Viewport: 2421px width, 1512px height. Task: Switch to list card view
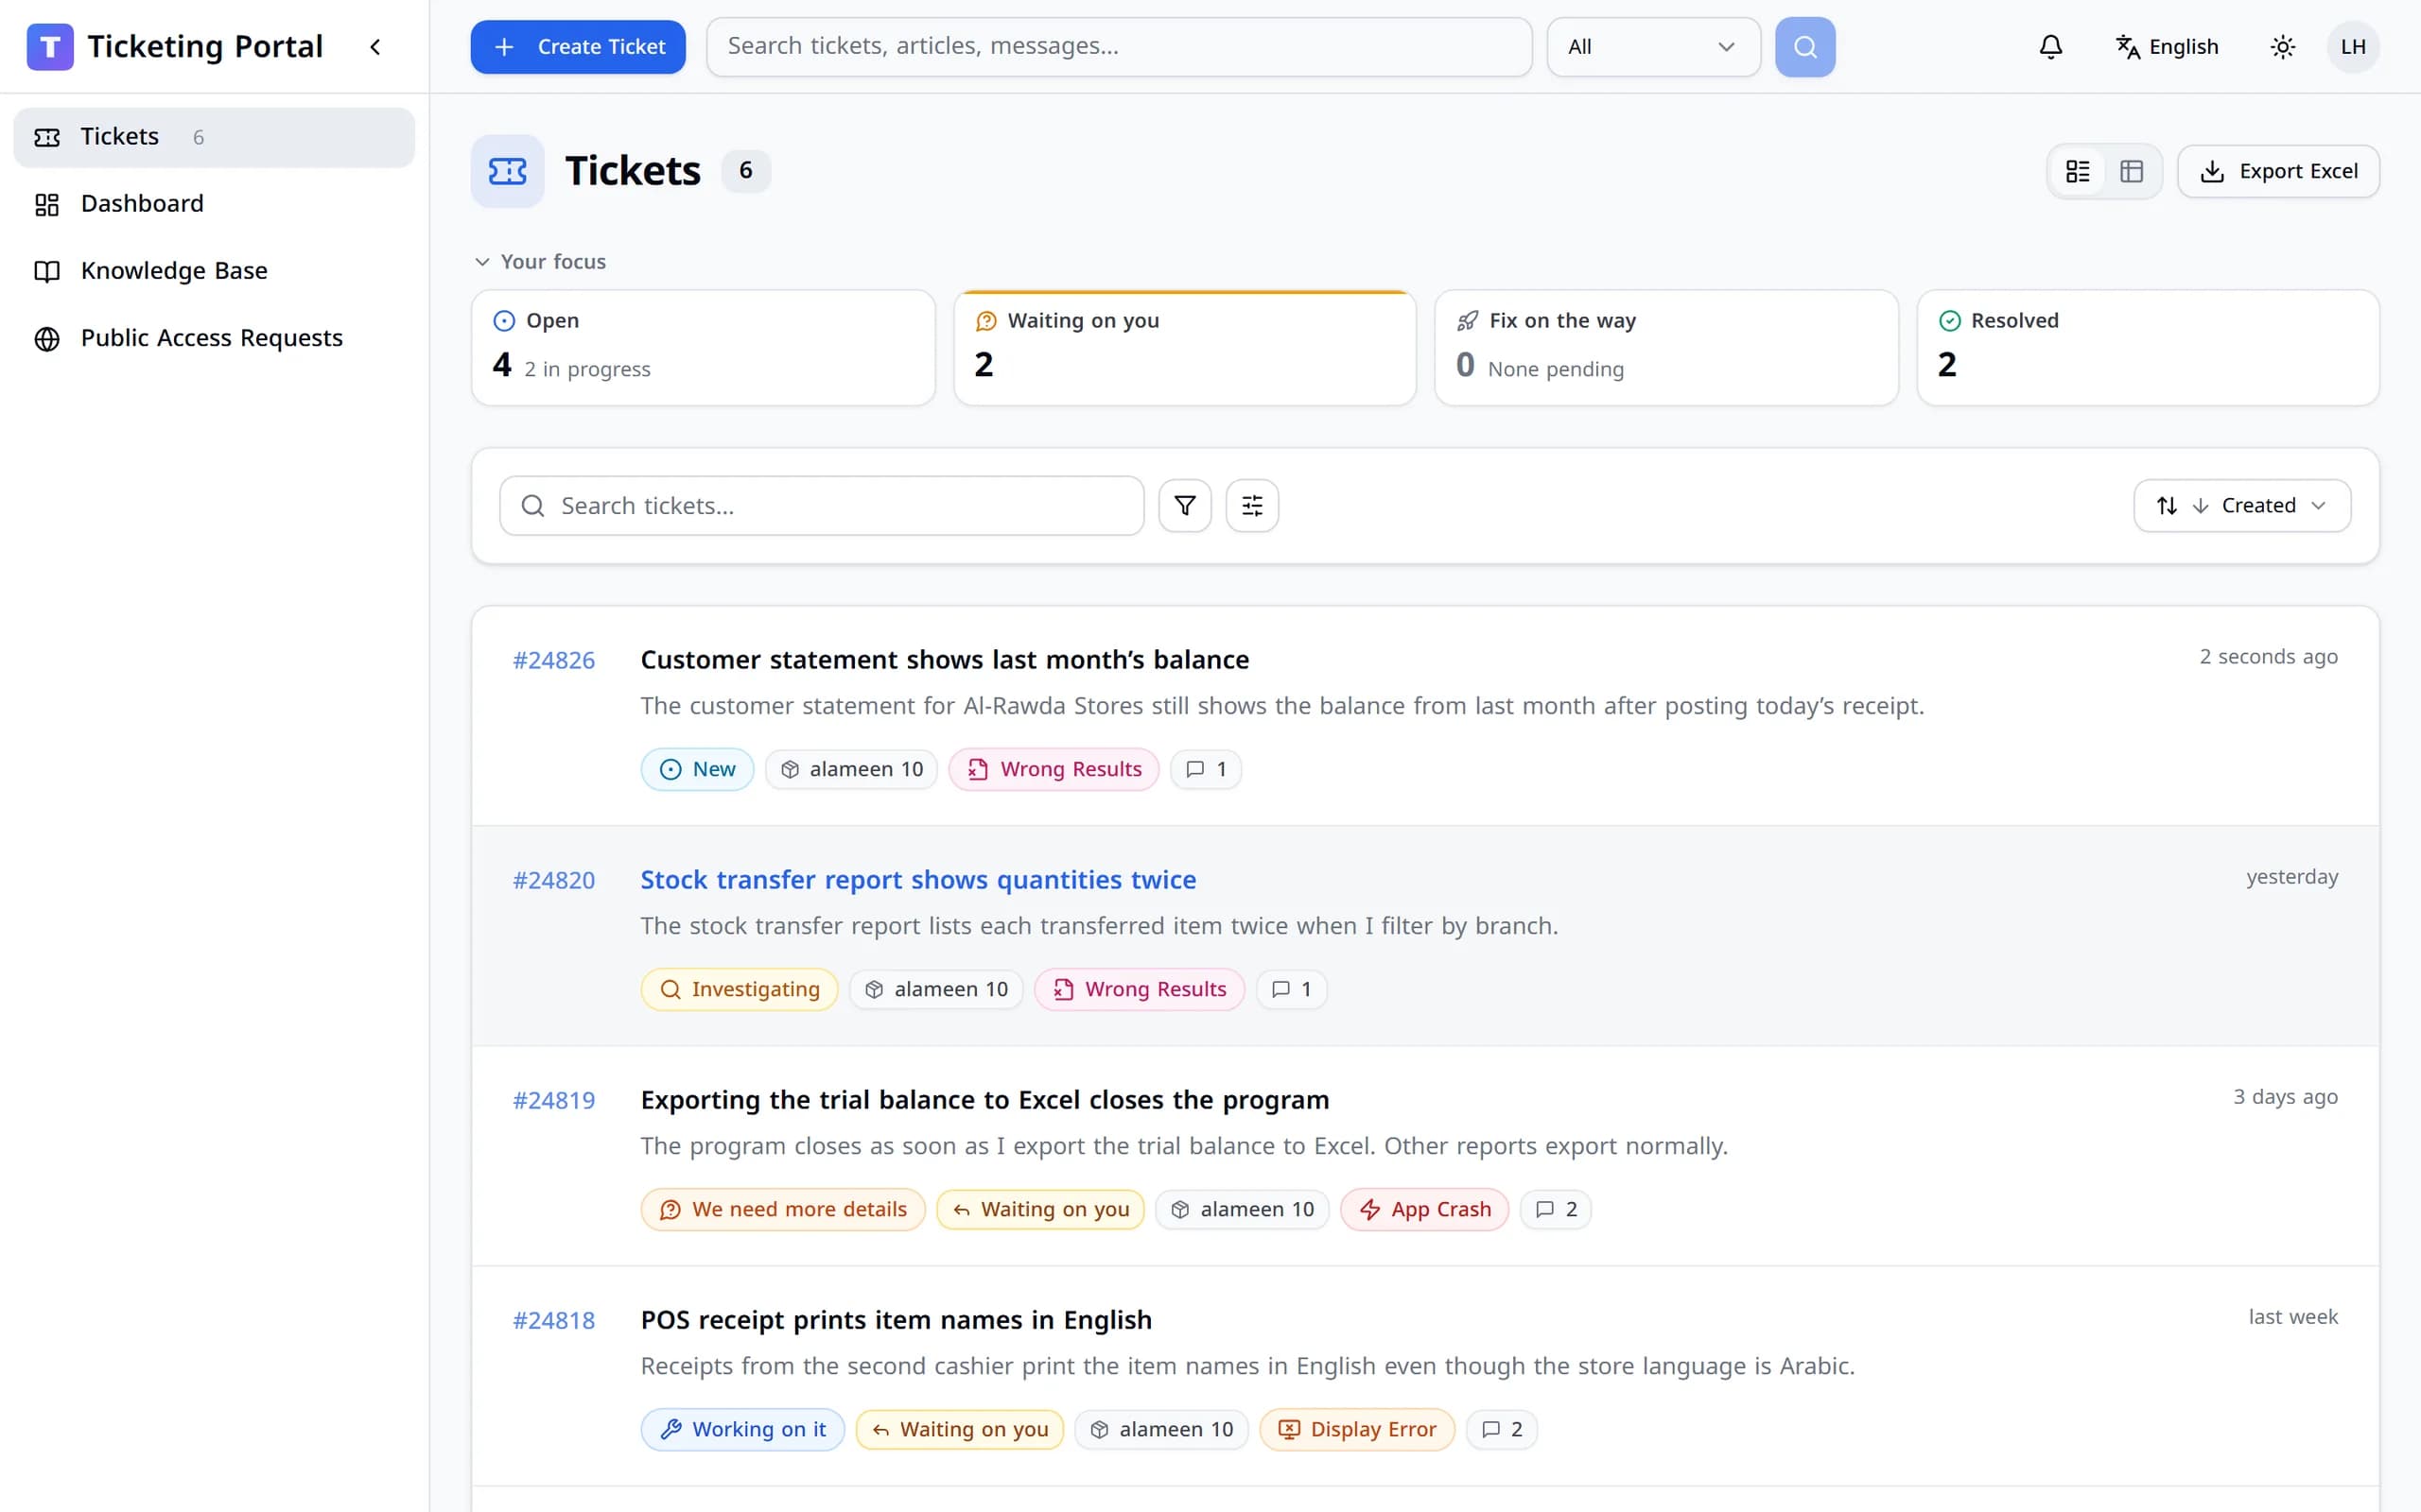tap(2078, 171)
